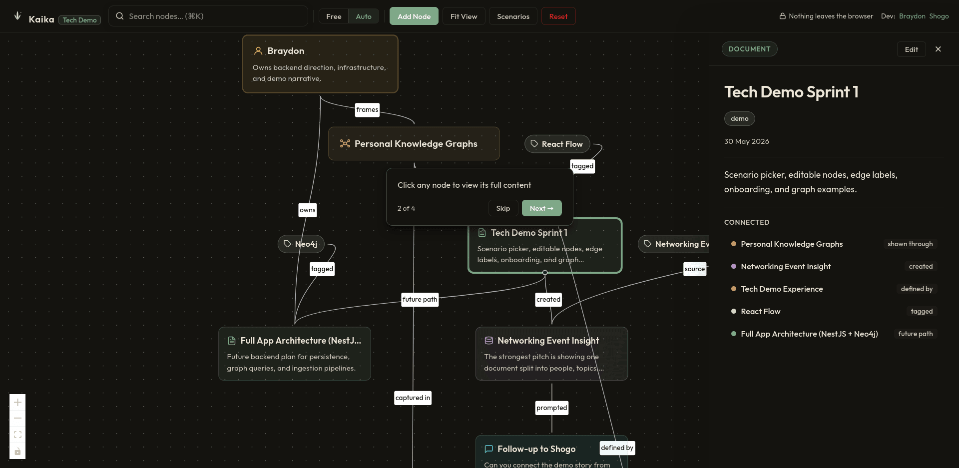Click the search magnifier icon
This screenshot has width=959, height=468.
[x=120, y=16]
